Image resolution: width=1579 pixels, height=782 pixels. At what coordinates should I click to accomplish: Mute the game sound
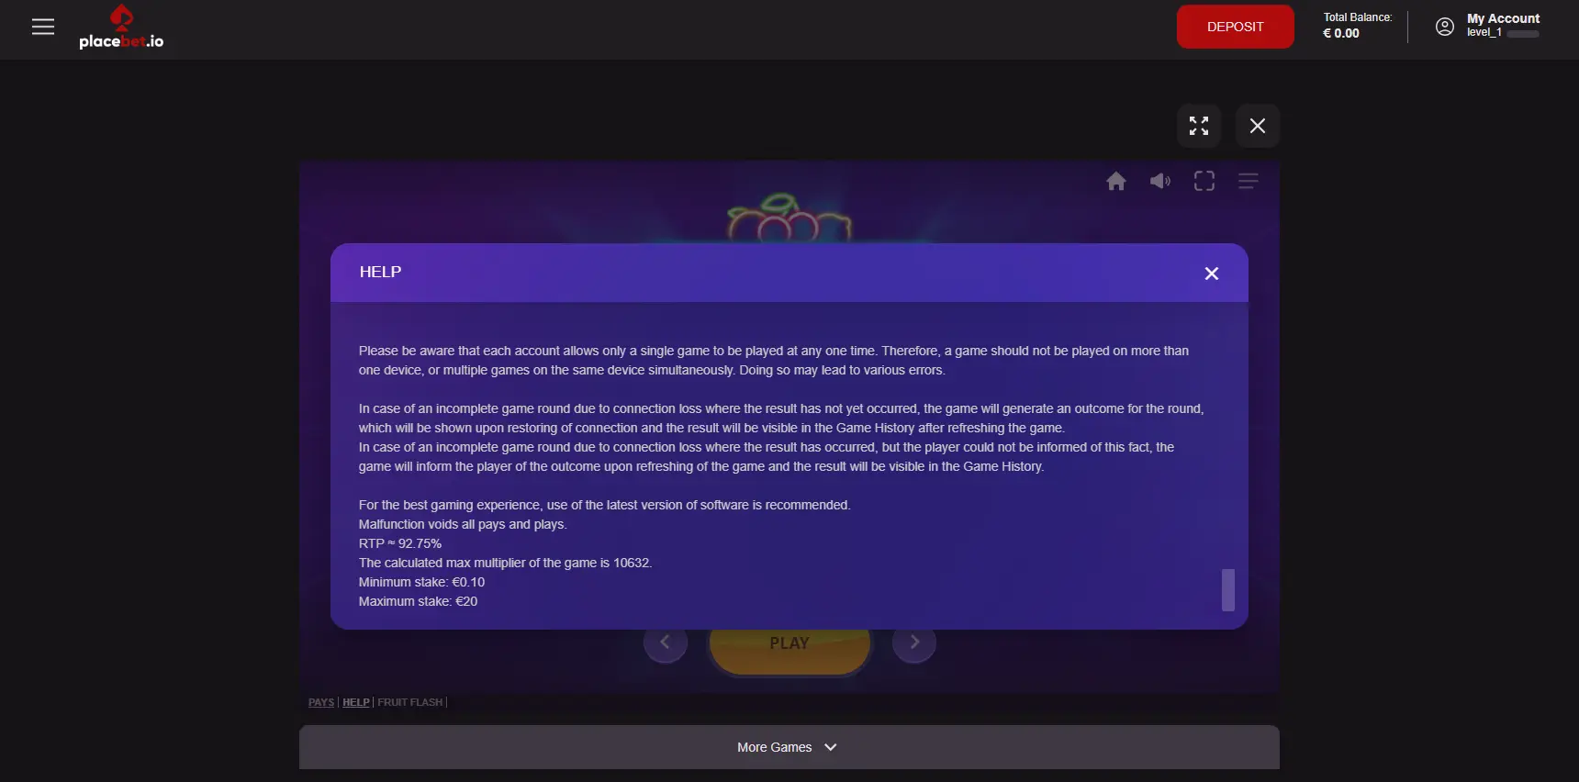1160,181
